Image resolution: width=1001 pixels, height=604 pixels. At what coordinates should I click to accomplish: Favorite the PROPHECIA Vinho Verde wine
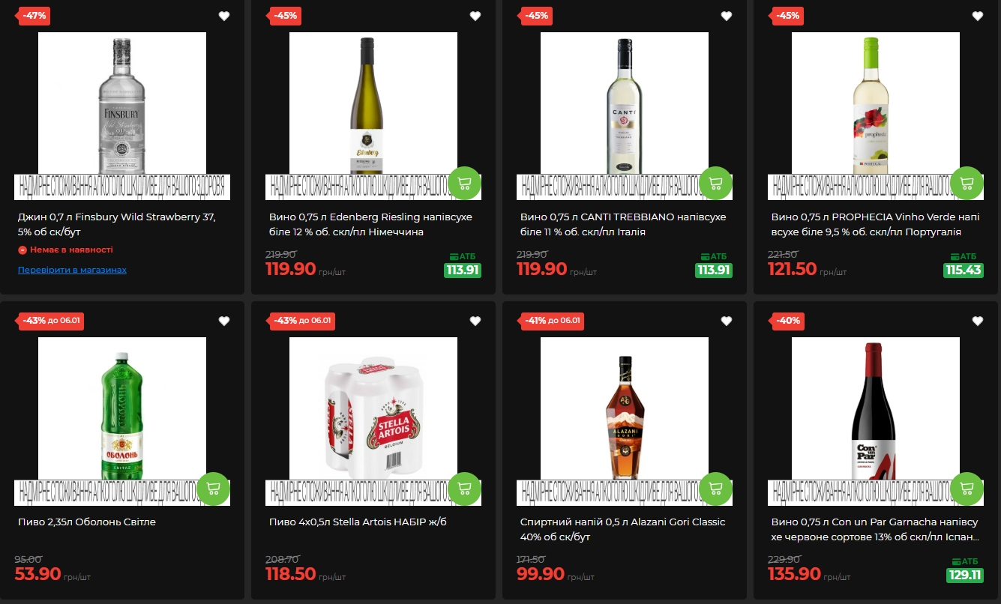point(978,16)
